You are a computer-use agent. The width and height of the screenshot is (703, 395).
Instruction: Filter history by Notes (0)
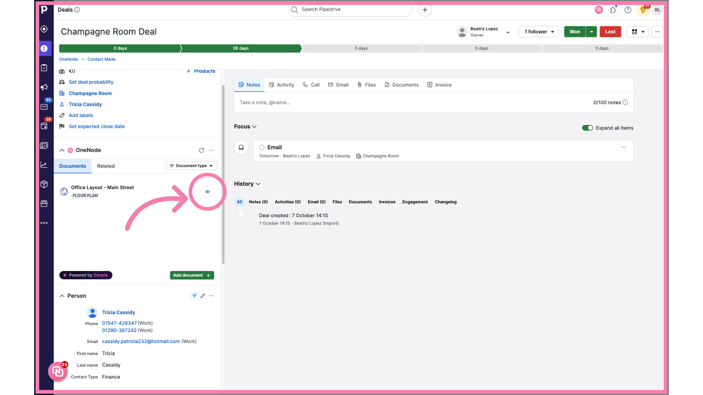pos(258,202)
